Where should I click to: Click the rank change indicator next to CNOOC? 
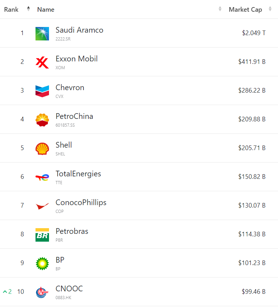pyautogui.click(x=6, y=292)
